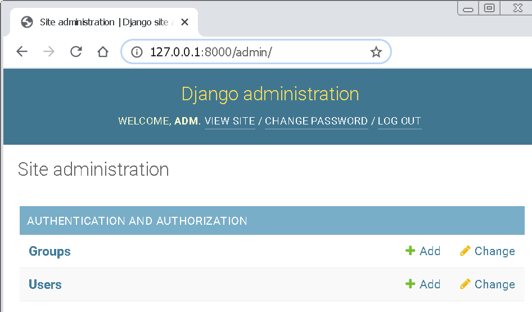The width and height of the screenshot is (532, 312).
Task: Open the Groups model list
Action: (x=49, y=252)
